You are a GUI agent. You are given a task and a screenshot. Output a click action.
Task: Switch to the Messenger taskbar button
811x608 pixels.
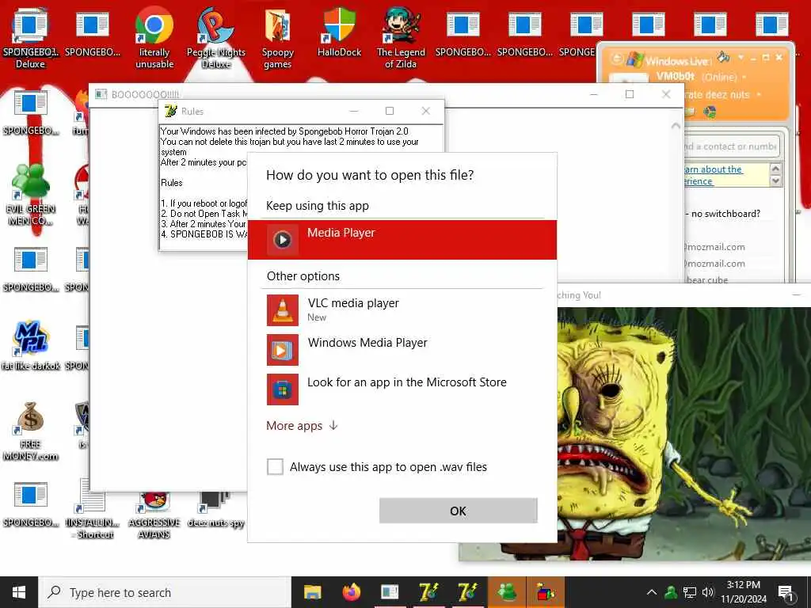[506, 592]
